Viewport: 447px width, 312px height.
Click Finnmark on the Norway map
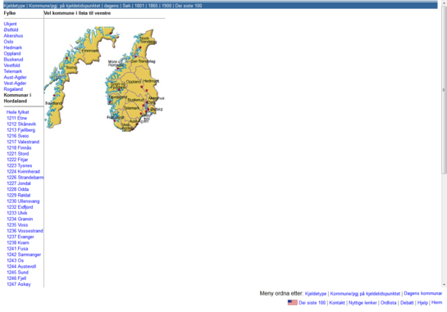[90, 51]
